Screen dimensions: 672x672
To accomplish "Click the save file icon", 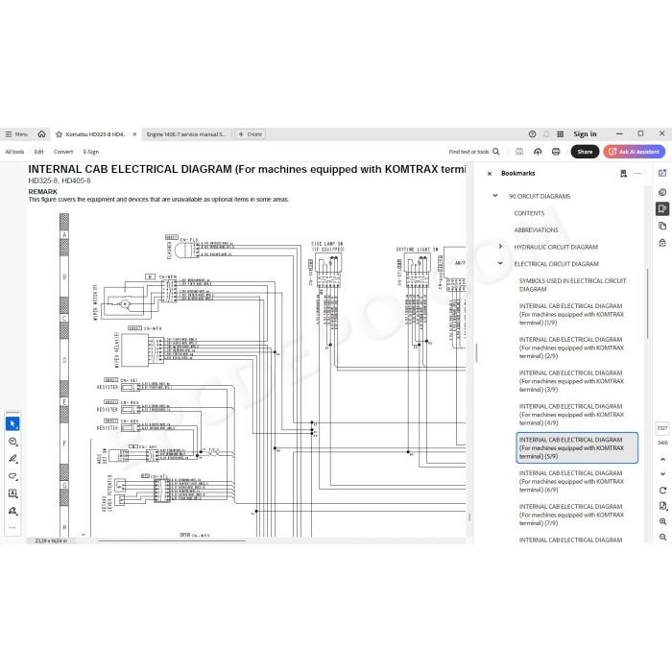I will click(519, 152).
